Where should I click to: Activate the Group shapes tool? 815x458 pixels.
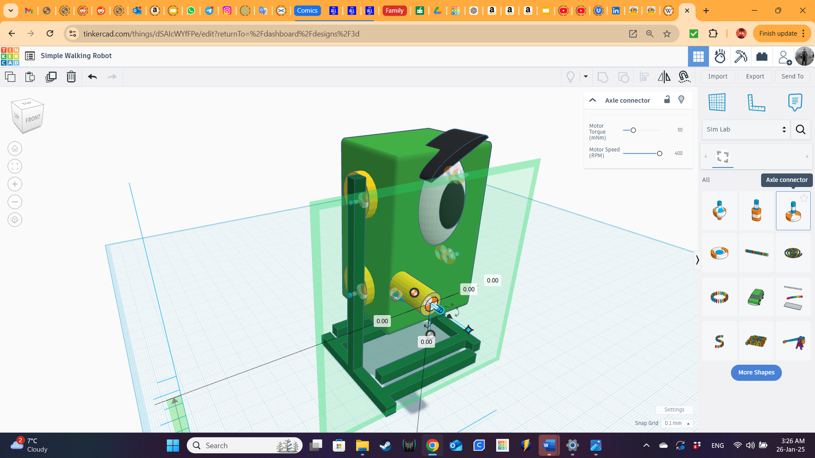tap(603, 76)
